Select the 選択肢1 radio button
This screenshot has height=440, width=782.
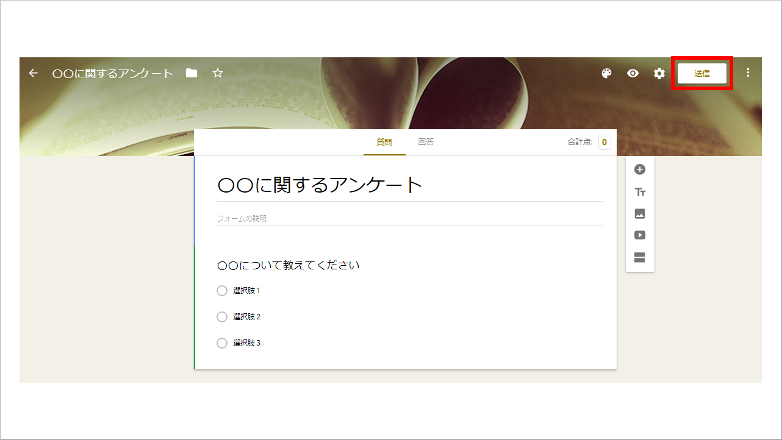coord(222,291)
